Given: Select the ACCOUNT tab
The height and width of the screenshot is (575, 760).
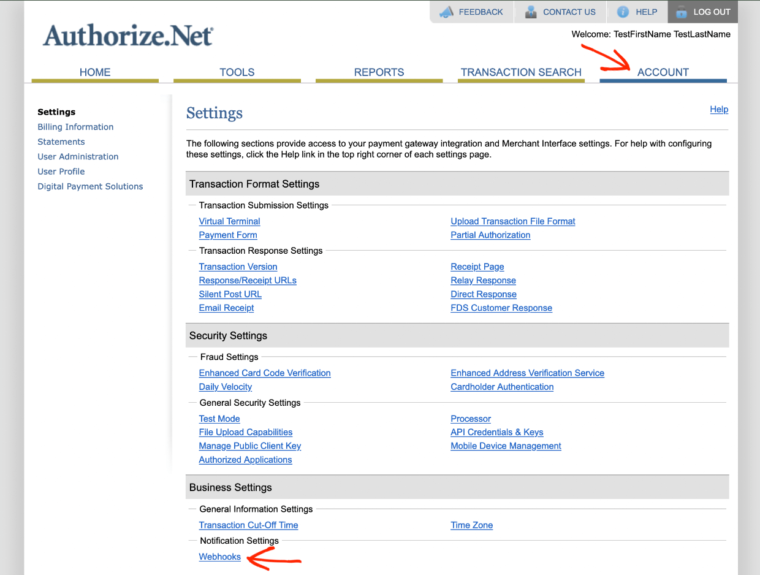Looking at the screenshot, I should click(x=663, y=72).
